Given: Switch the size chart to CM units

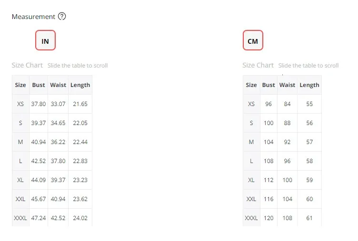Looking at the screenshot, I should point(253,41).
